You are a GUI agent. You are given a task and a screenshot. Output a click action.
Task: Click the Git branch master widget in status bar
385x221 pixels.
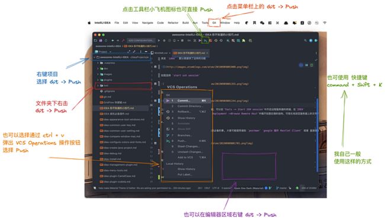281,188
